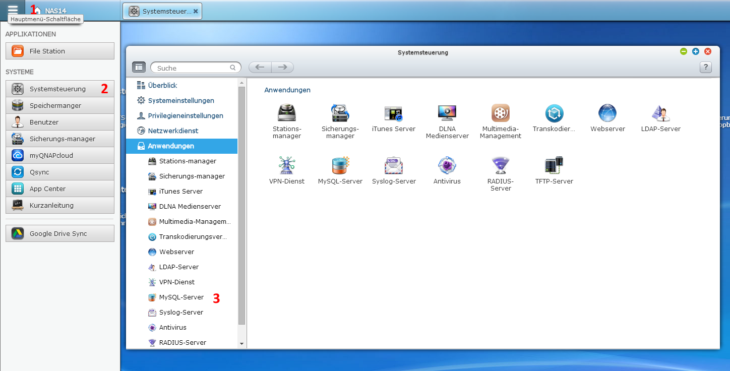Launch File Station from main menu
This screenshot has width=730, height=371.
click(x=60, y=51)
